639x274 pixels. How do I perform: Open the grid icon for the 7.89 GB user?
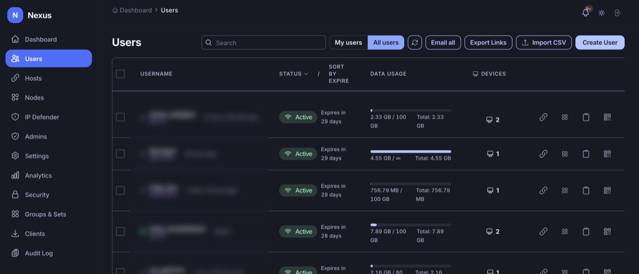coord(565,231)
